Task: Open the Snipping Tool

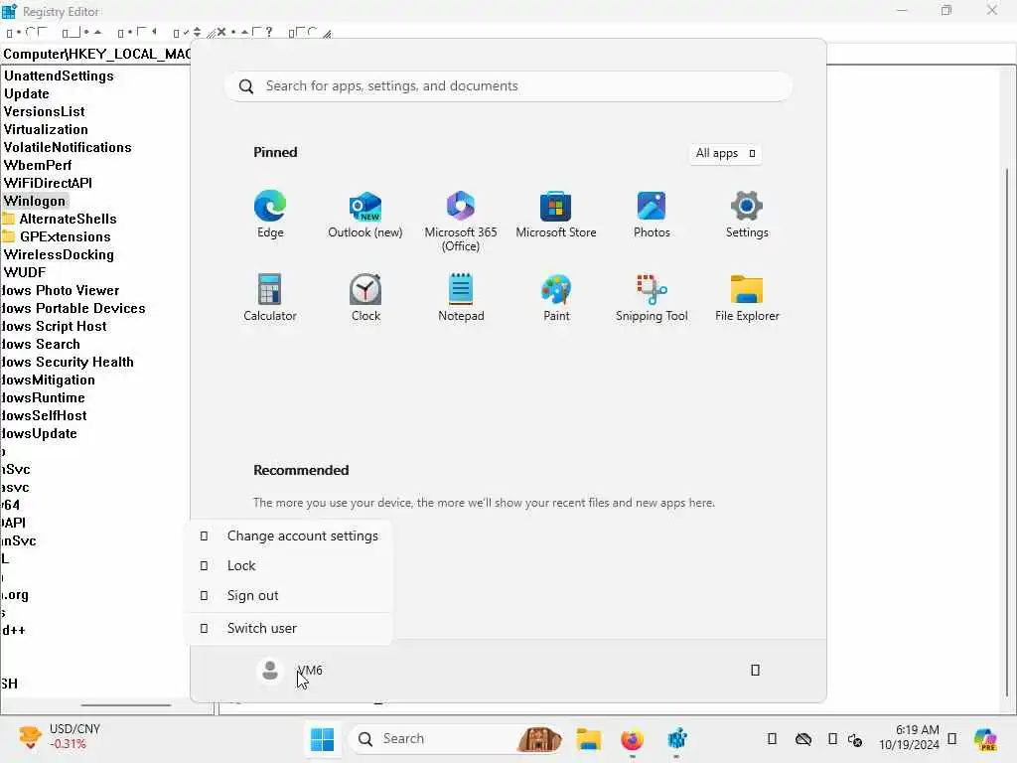Action: coord(652,298)
